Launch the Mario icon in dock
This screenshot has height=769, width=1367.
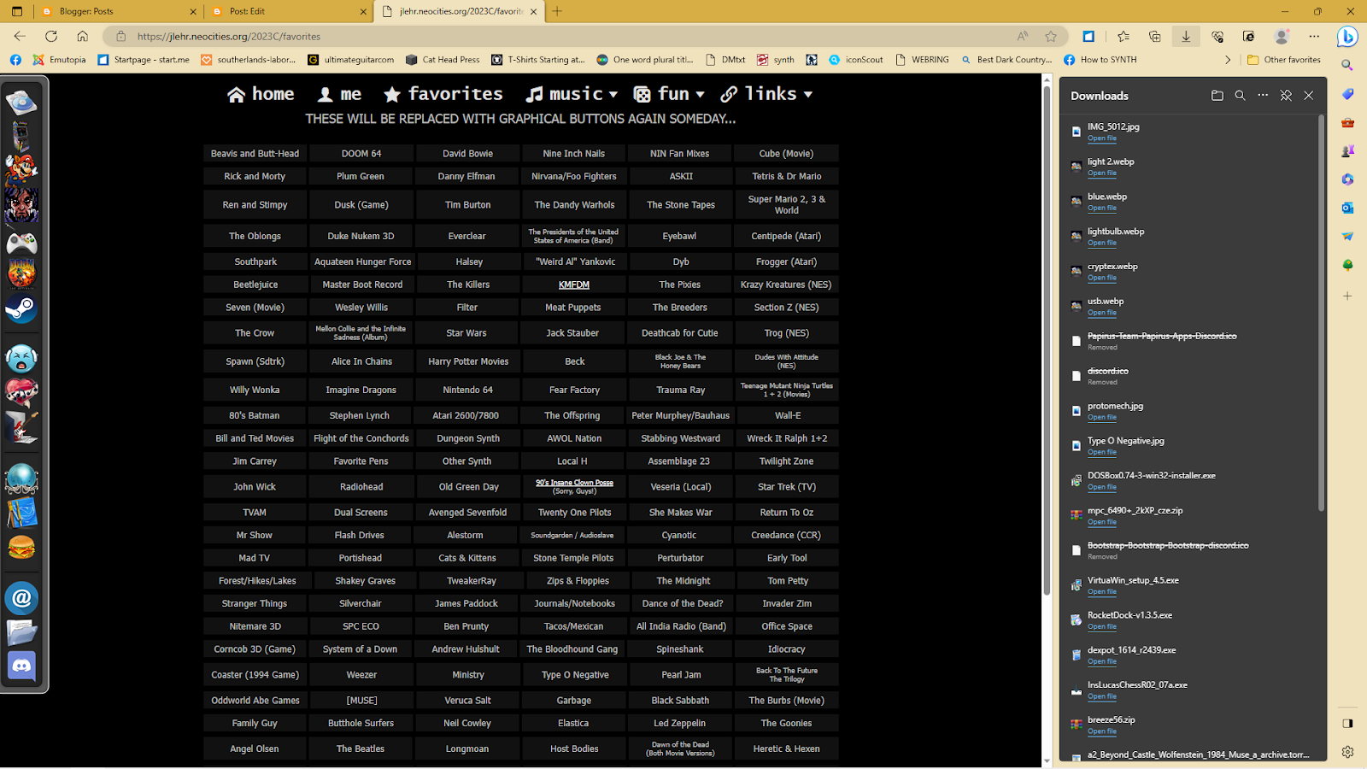click(21, 169)
